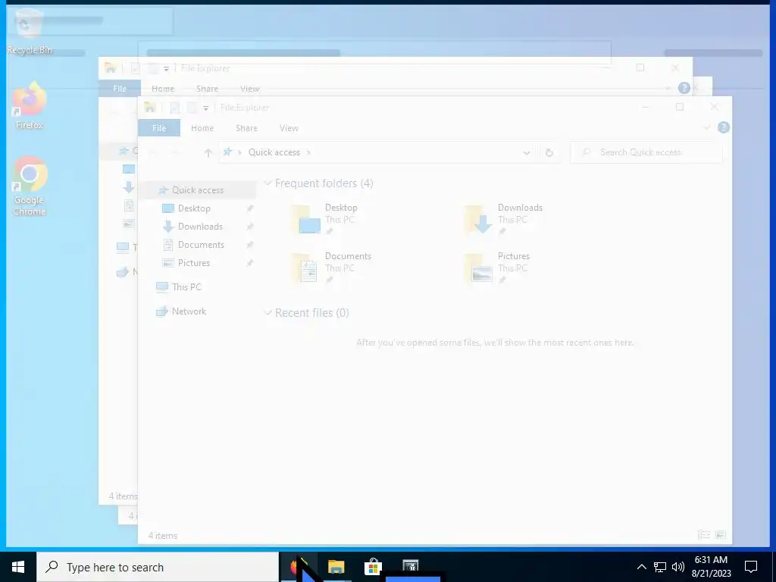
Task: Unpin Desktop using its pin icon in sidebar
Action: (250, 208)
